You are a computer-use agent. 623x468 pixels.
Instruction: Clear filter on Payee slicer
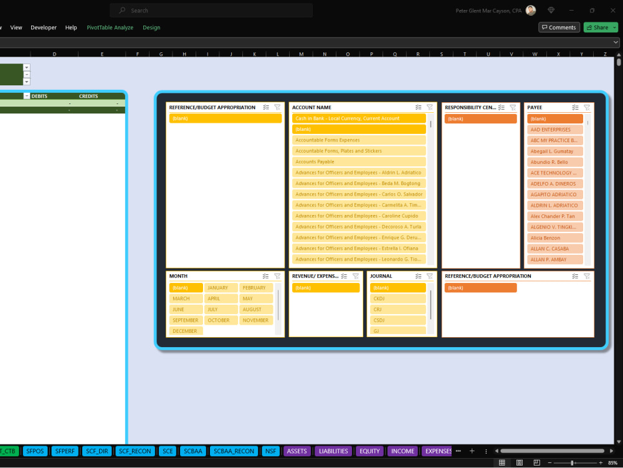[587, 107]
